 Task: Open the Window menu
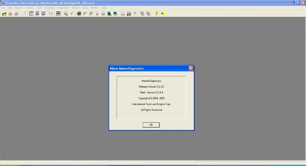point(94,8)
